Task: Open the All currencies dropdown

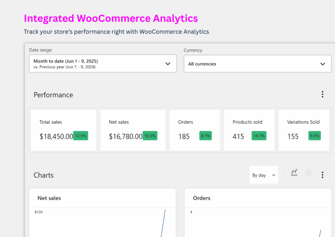Action: coord(257,64)
